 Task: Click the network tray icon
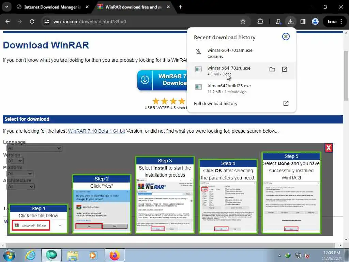(298, 256)
